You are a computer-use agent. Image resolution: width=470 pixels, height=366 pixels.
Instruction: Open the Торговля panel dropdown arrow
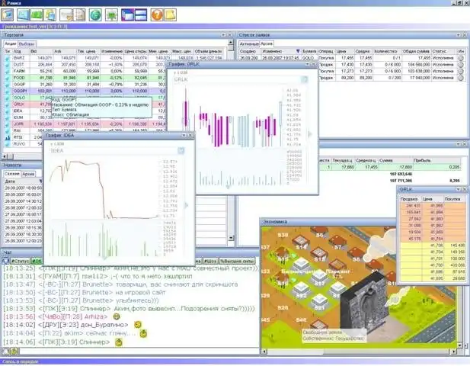tap(223, 35)
